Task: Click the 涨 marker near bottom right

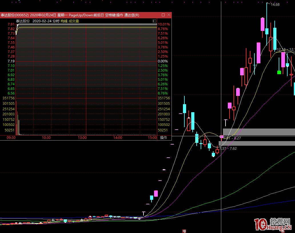Action: [282, 230]
